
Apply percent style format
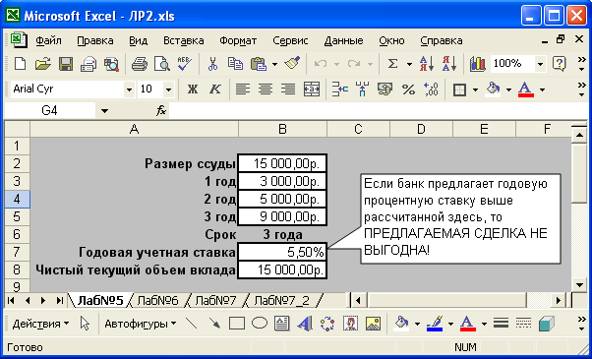point(408,90)
